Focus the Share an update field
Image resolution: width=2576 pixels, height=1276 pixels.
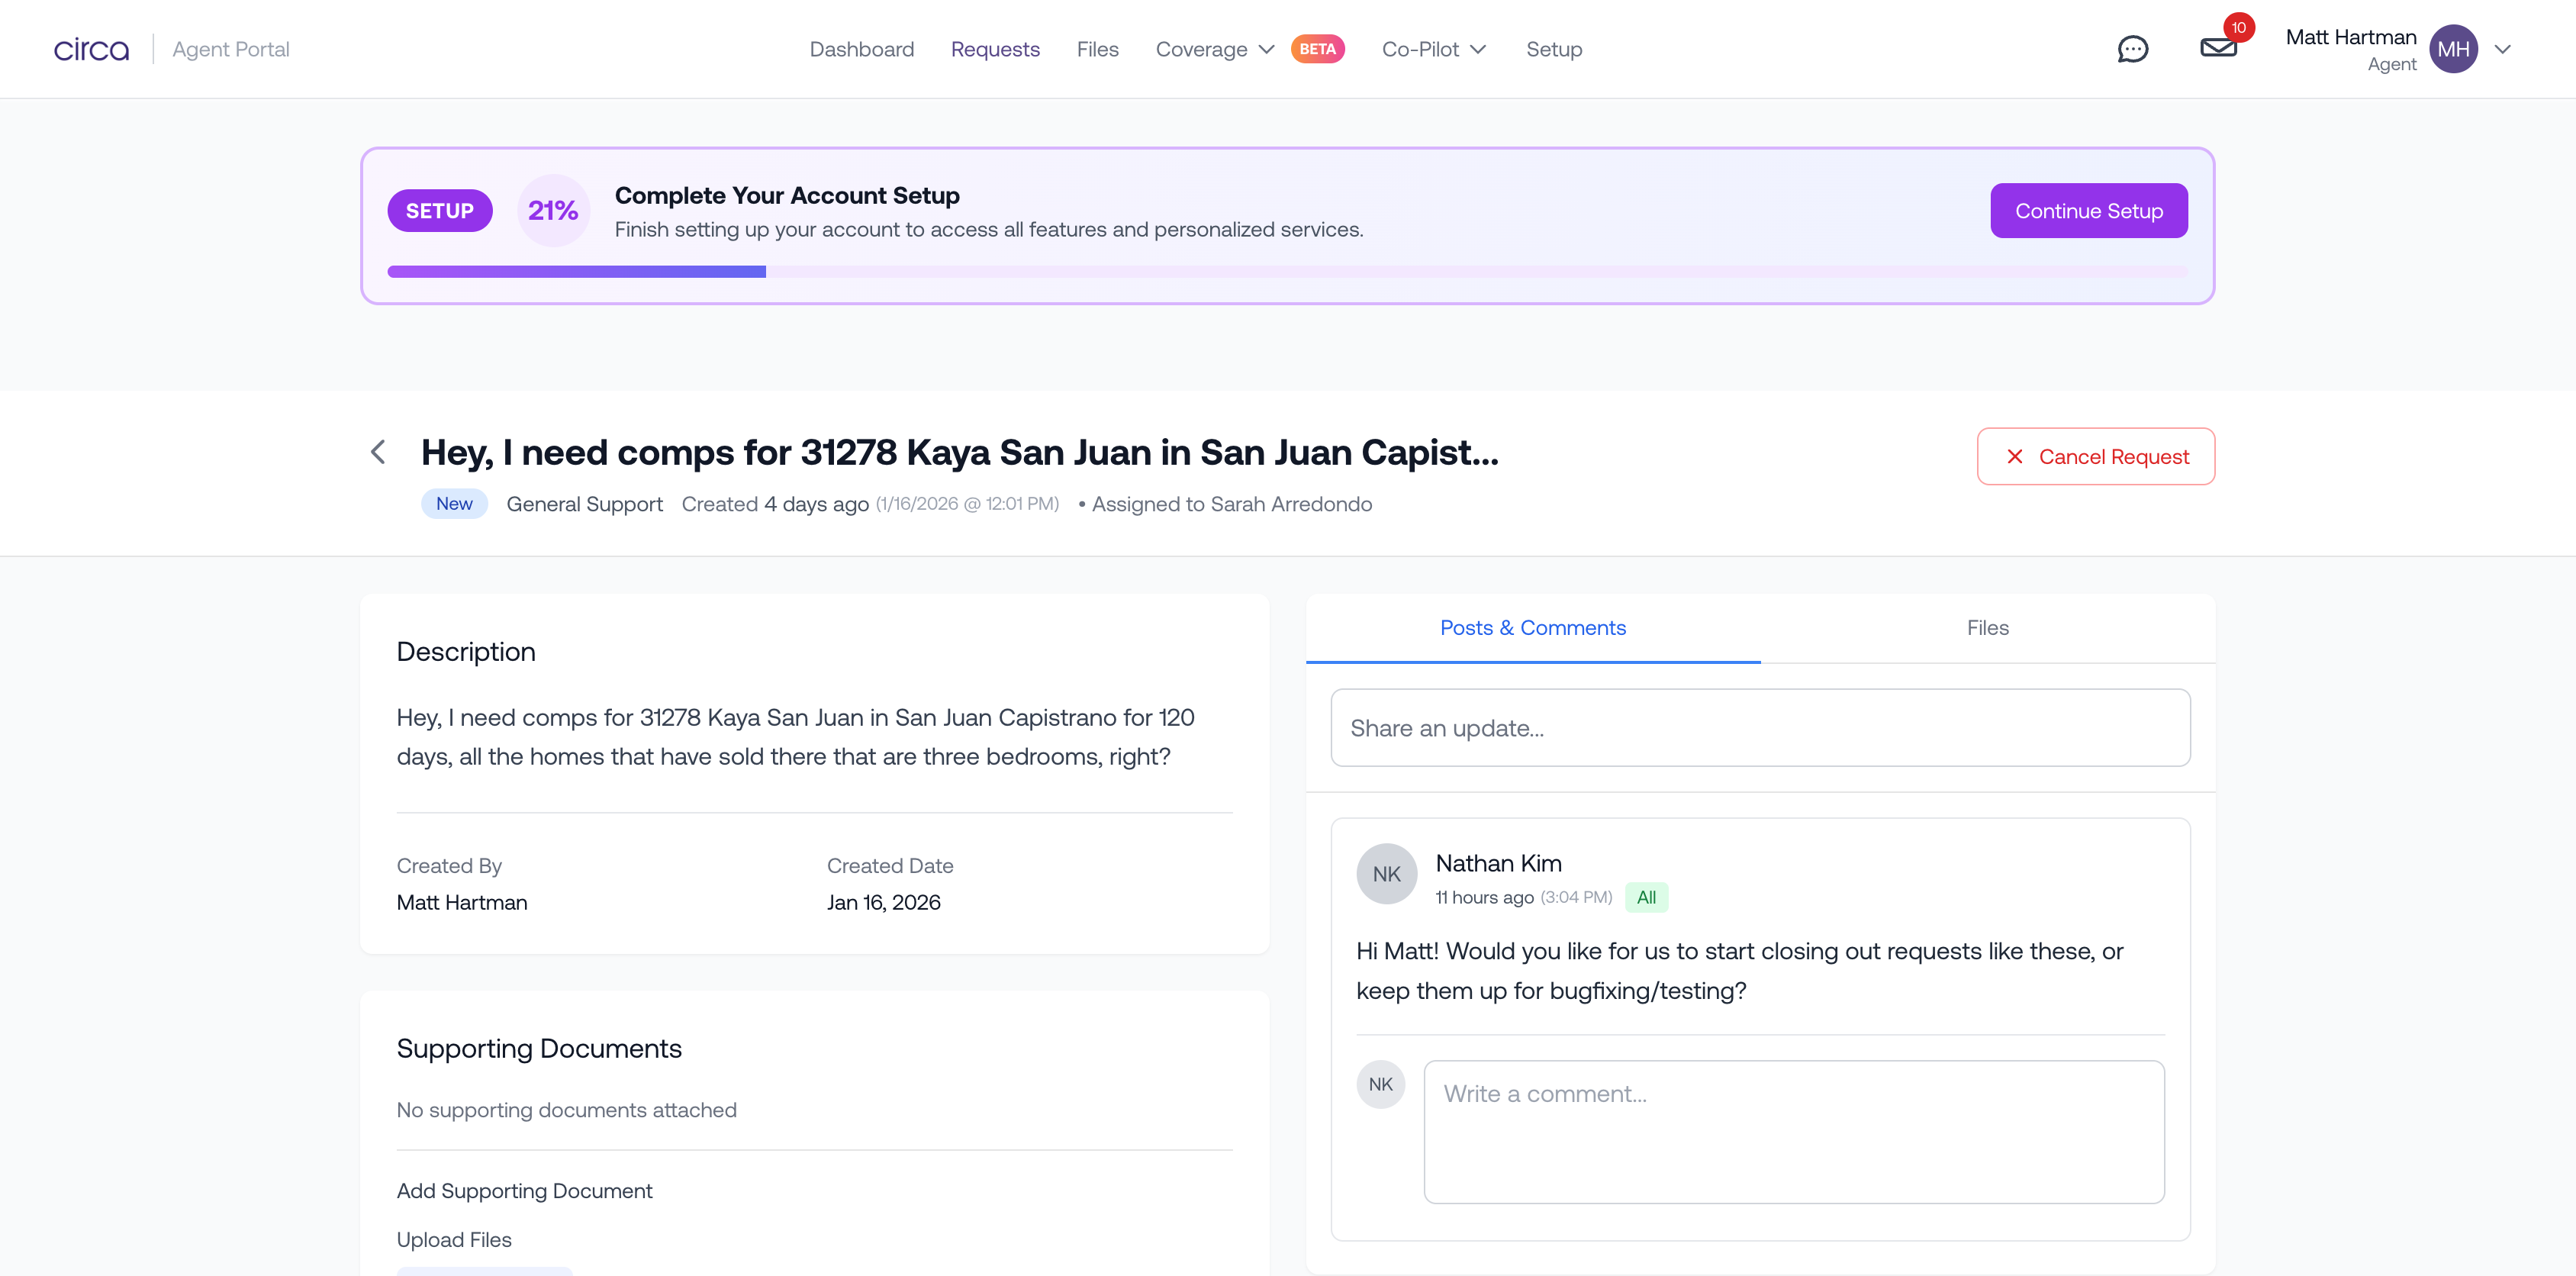[1759, 728]
